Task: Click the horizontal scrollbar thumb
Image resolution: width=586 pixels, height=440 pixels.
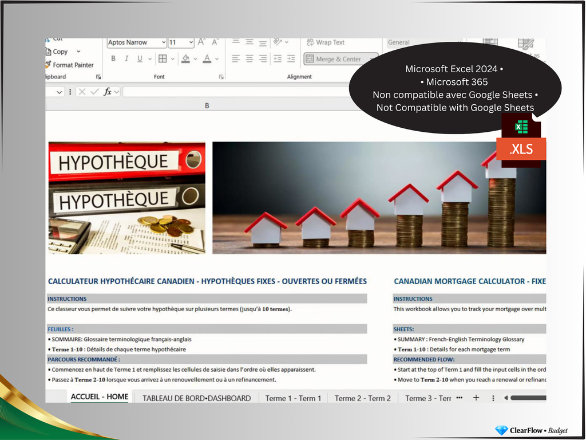Action: coord(528,398)
